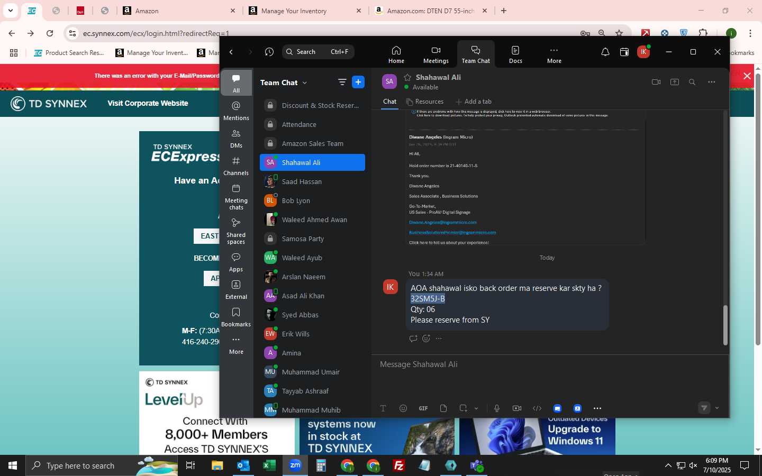
Task: Open Arslan Naeem chat
Action: pos(312,277)
